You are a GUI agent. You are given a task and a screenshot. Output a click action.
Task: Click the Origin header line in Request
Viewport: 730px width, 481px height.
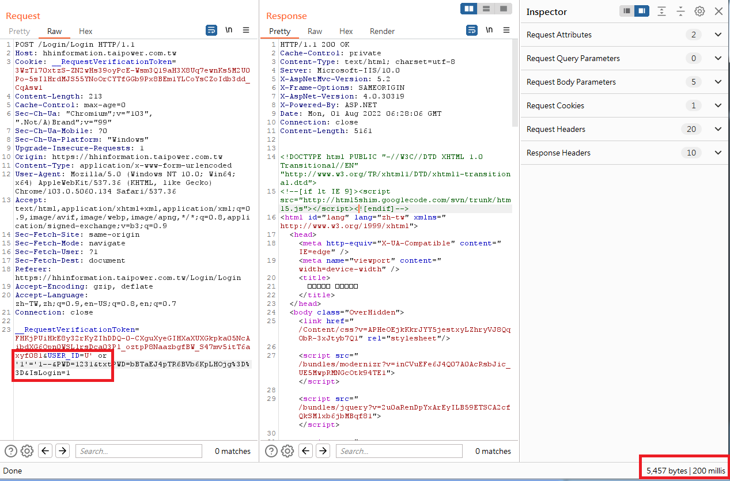(119, 157)
